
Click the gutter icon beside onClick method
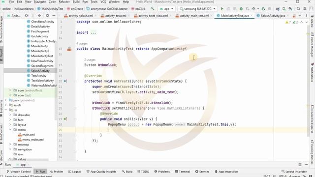pyautogui.click(x=65, y=119)
